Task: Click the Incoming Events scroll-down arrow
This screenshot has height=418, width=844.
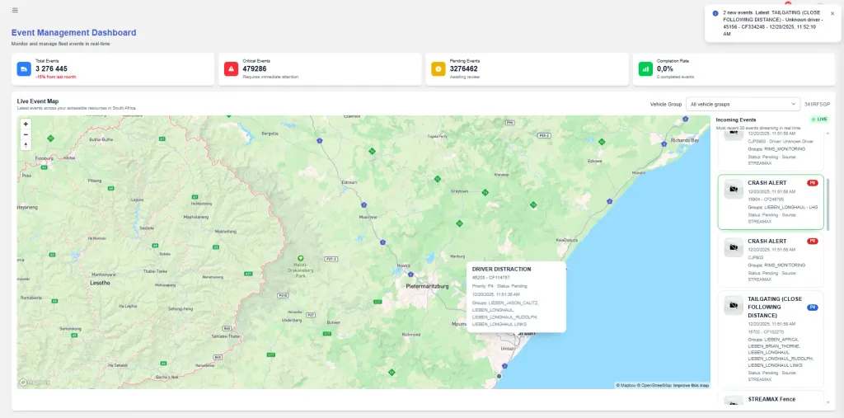Action: [x=828, y=402]
